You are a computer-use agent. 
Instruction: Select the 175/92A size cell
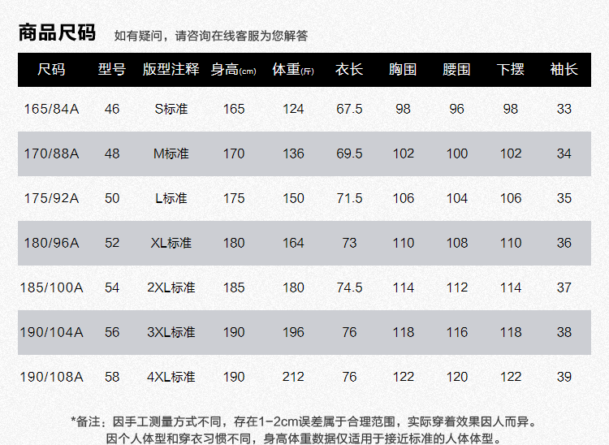click(51, 198)
